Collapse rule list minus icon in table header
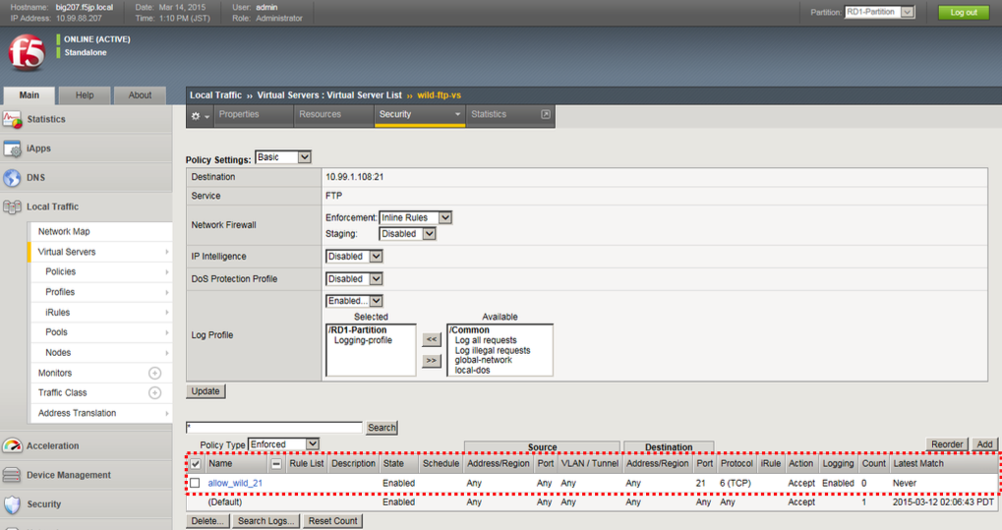The width and height of the screenshot is (1002, 530). click(276, 464)
